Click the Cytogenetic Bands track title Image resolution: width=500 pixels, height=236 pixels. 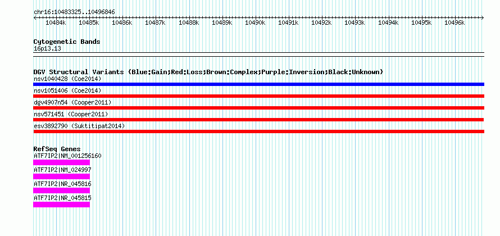pyautogui.click(x=67, y=42)
